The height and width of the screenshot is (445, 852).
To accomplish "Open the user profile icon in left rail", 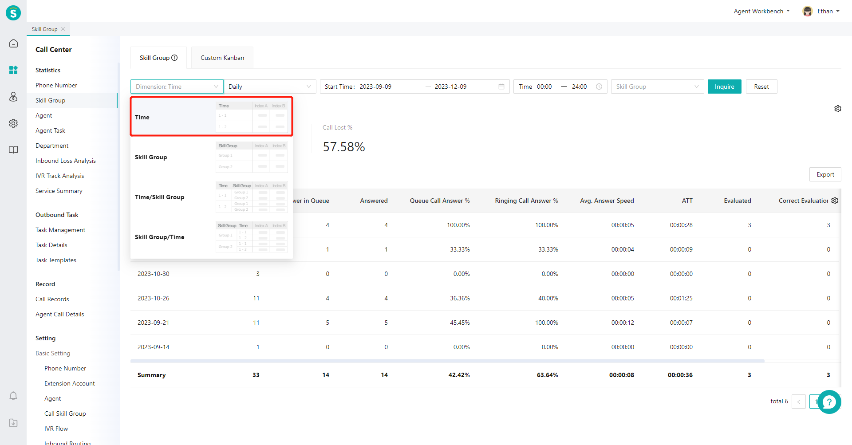I will [x=13, y=96].
